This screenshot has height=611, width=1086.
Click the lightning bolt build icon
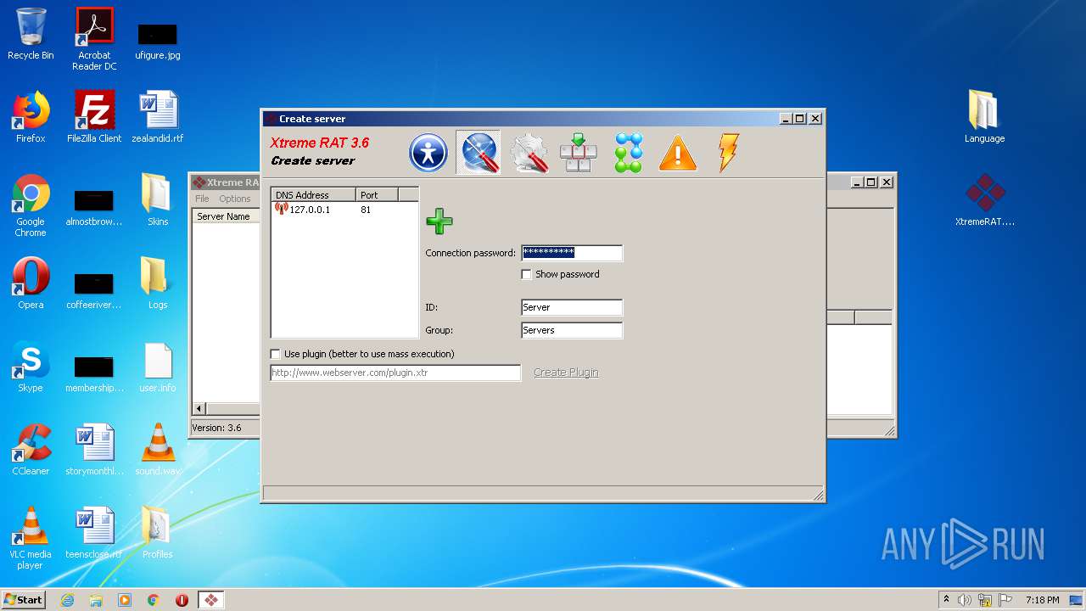pos(728,153)
